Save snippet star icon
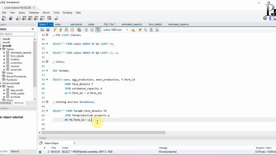 (133, 30)
